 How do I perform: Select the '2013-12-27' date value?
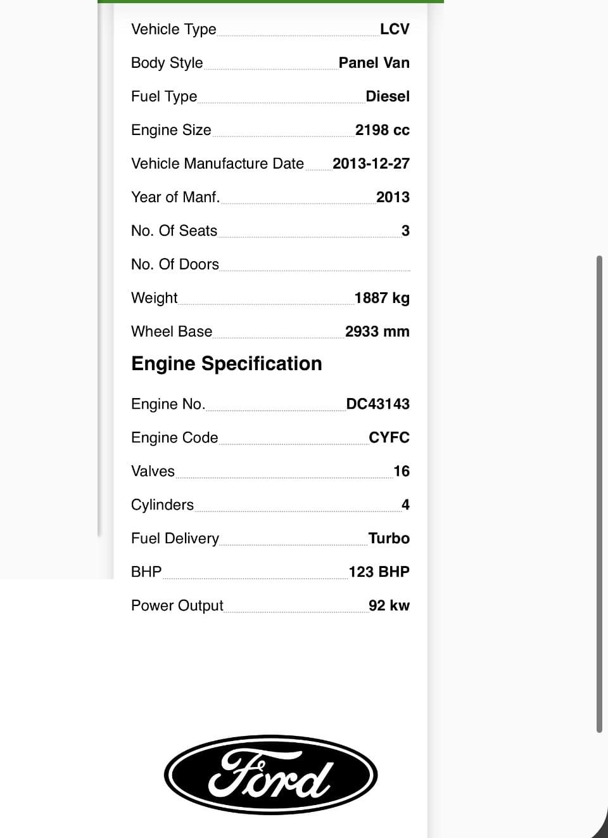[x=371, y=164]
